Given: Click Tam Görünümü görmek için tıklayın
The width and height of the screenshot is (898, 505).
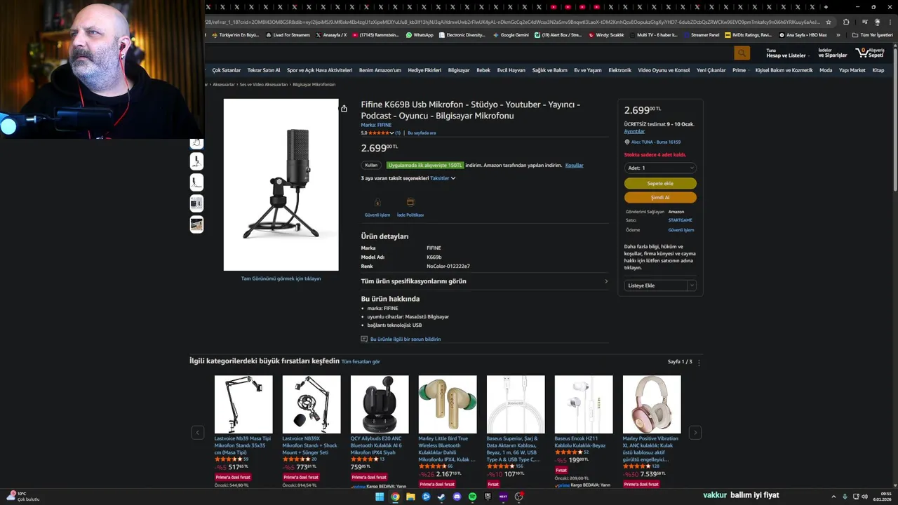Looking at the screenshot, I should tap(281, 278).
